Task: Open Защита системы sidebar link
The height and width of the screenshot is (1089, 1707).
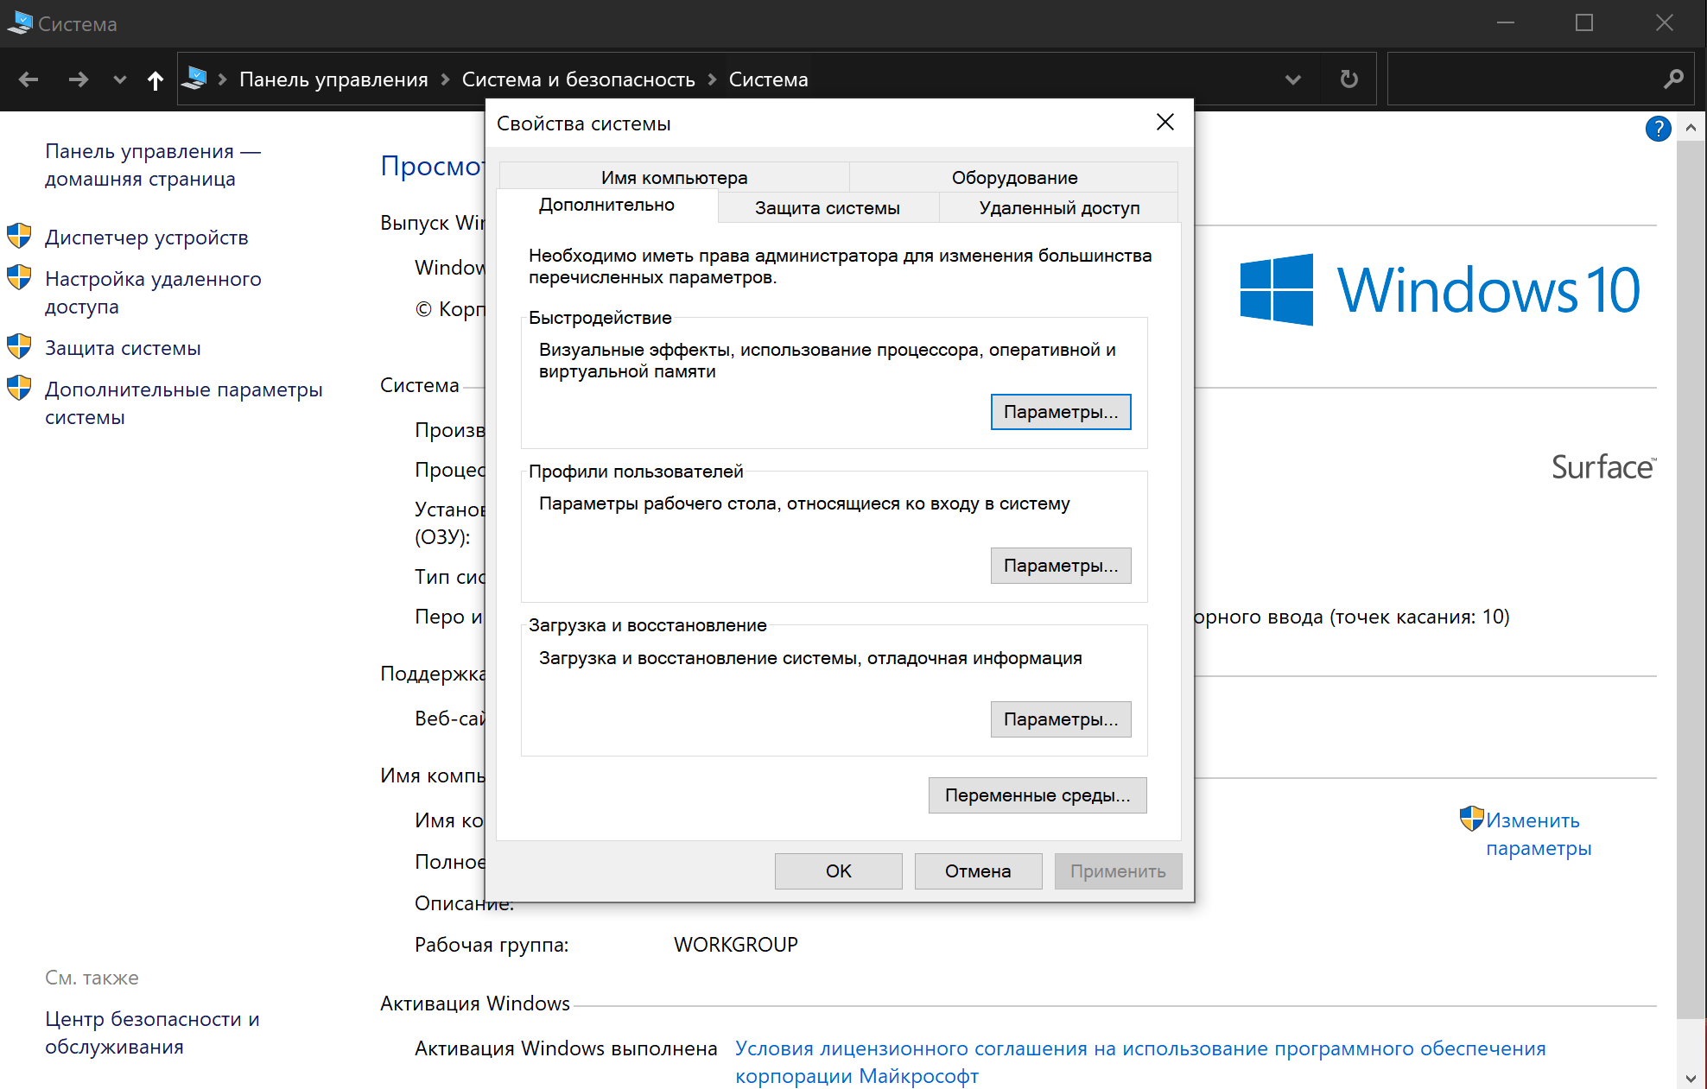Action: [123, 348]
